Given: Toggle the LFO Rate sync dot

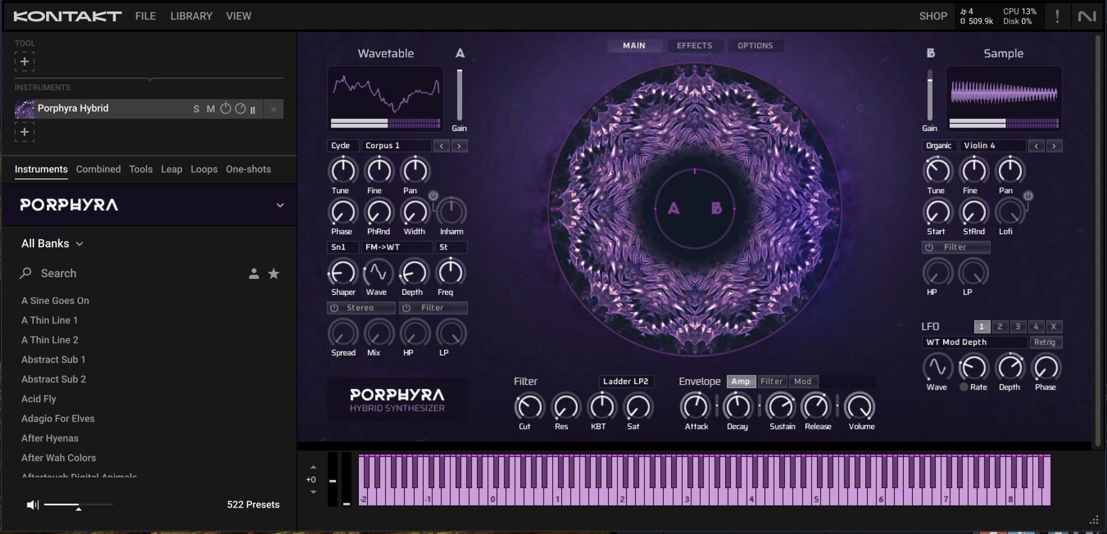Looking at the screenshot, I should 964,387.
